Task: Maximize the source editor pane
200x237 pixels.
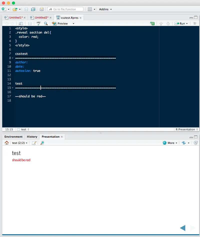Action: [196, 17]
